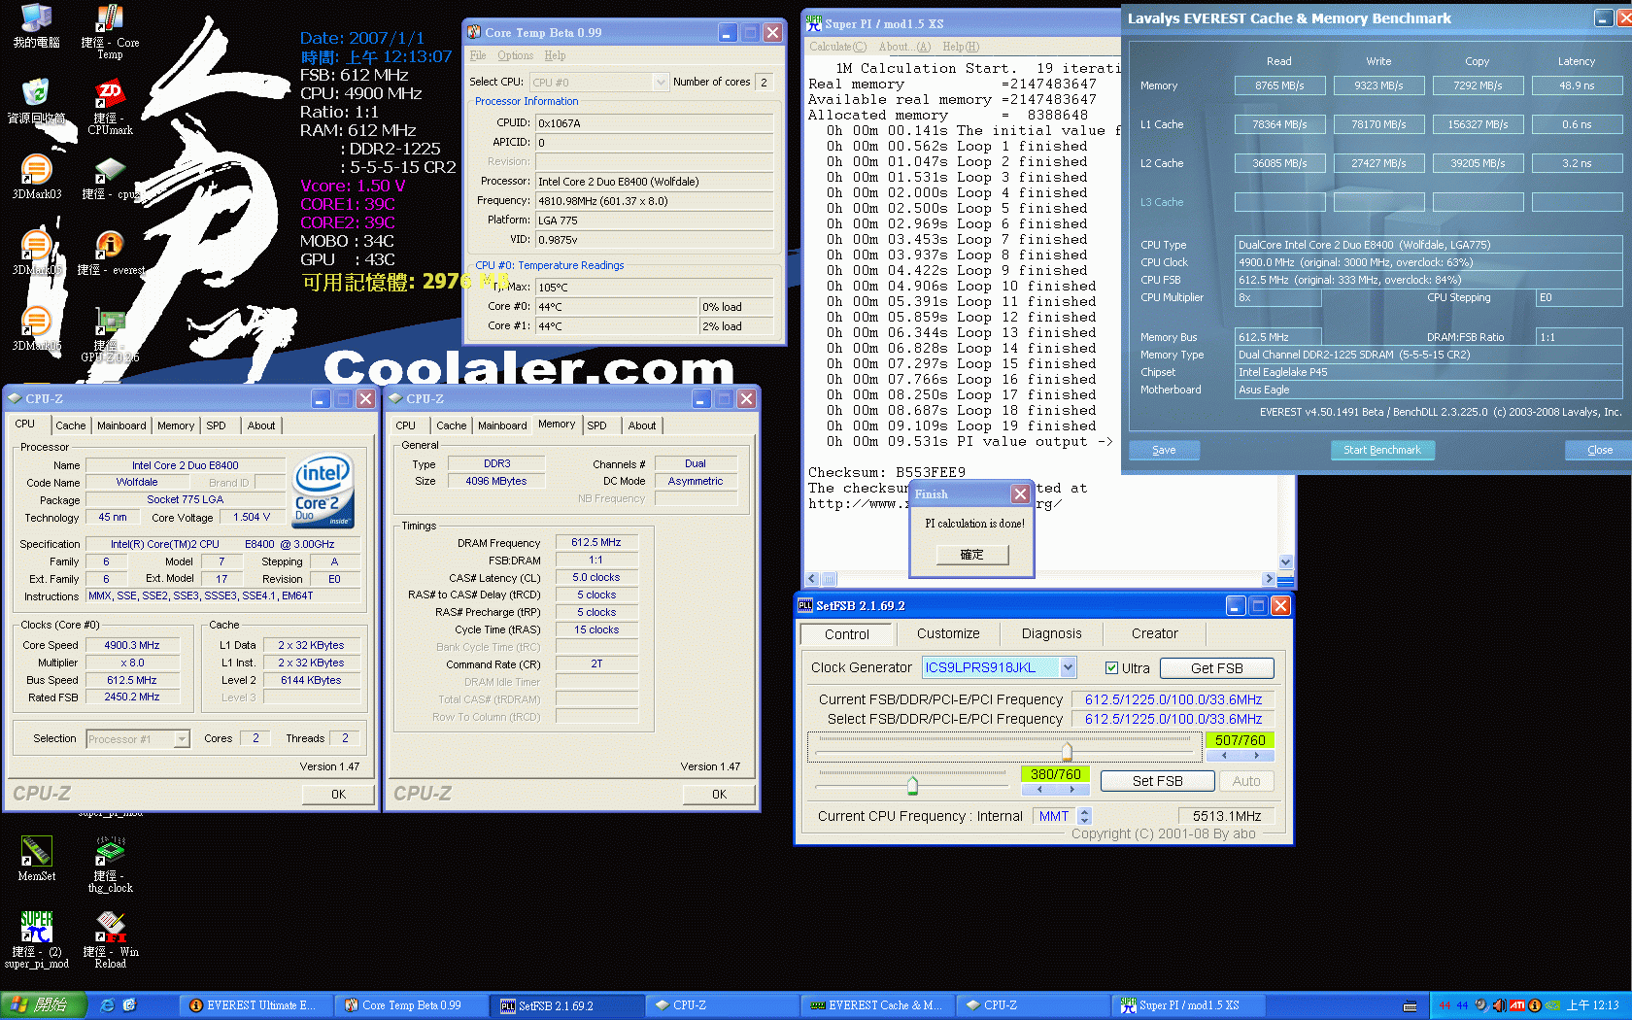Click the Memory row Read value in EVEREST
1632x1020 pixels.
1279,85
